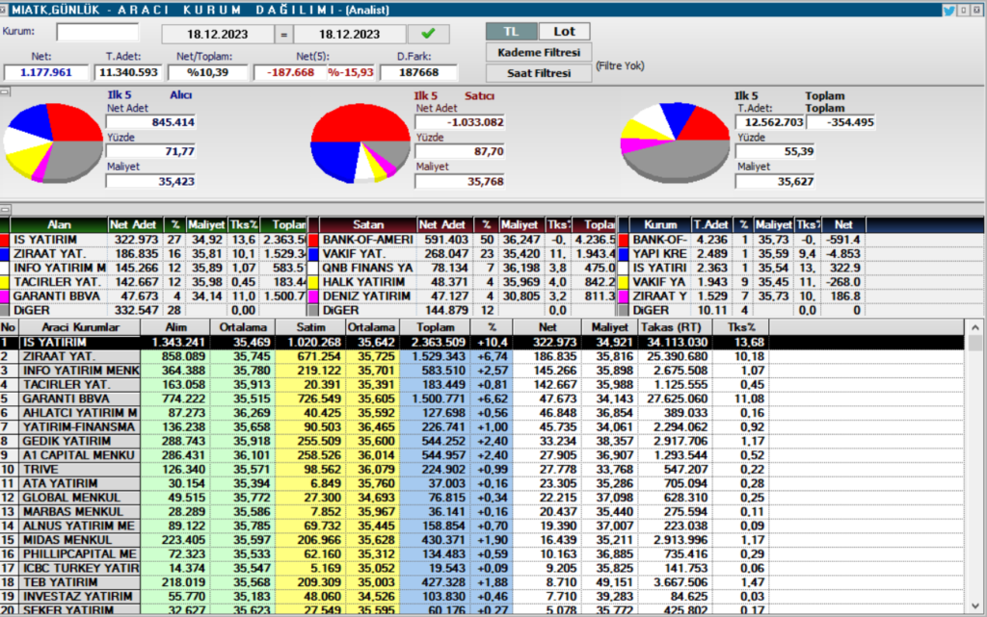Select ALNUS YATIRIM ME row
This screenshot has width=987, height=617.
(482, 526)
